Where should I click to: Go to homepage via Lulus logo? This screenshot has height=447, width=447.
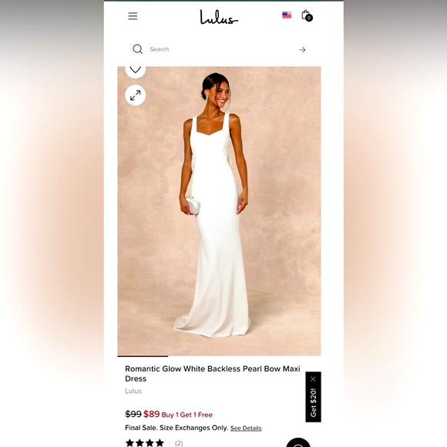[x=219, y=17]
